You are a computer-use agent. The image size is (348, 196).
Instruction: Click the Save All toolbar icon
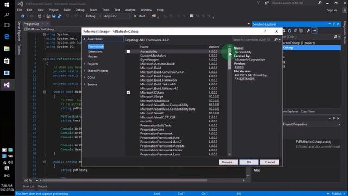(59, 16)
